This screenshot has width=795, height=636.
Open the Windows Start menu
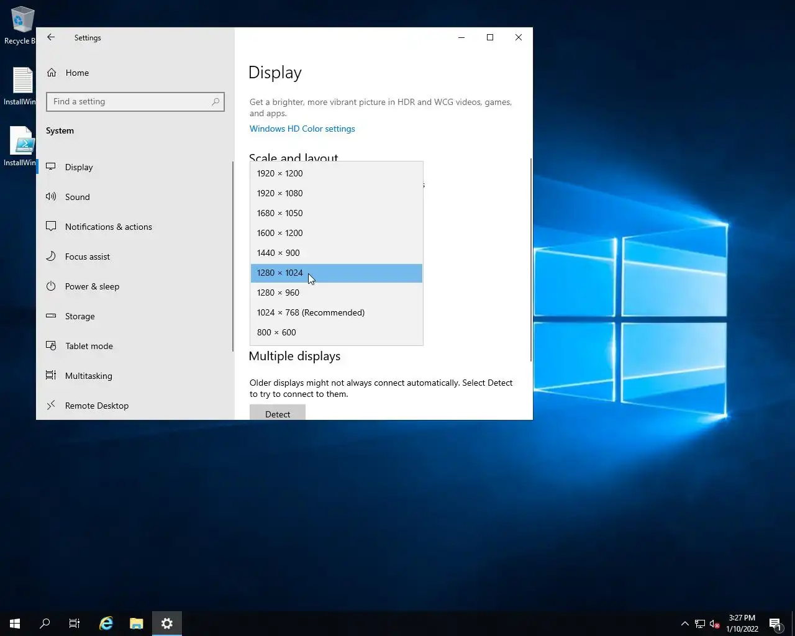click(15, 624)
